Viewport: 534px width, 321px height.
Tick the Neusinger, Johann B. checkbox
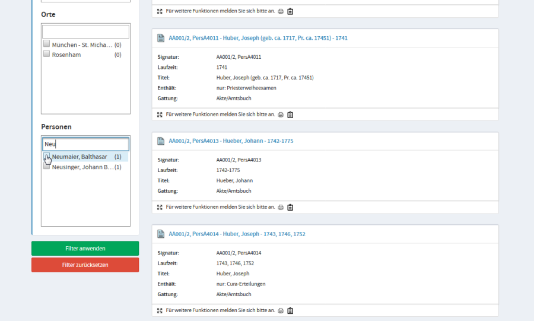(x=46, y=167)
